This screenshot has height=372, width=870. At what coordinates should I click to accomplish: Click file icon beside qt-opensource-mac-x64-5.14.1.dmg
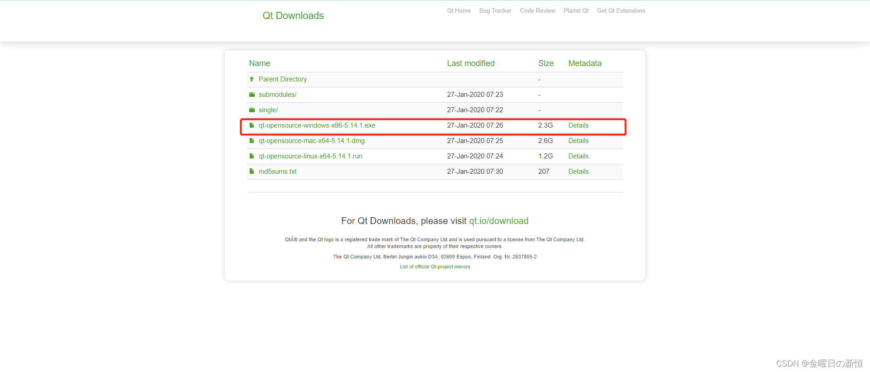click(x=251, y=141)
